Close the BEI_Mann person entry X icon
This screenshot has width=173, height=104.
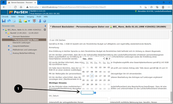45,30
